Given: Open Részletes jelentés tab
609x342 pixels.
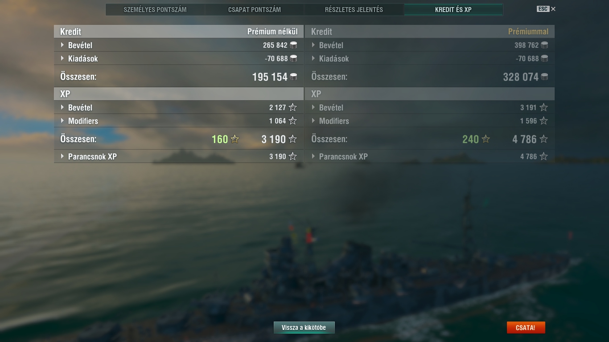Looking at the screenshot, I should pyautogui.click(x=354, y=9).
